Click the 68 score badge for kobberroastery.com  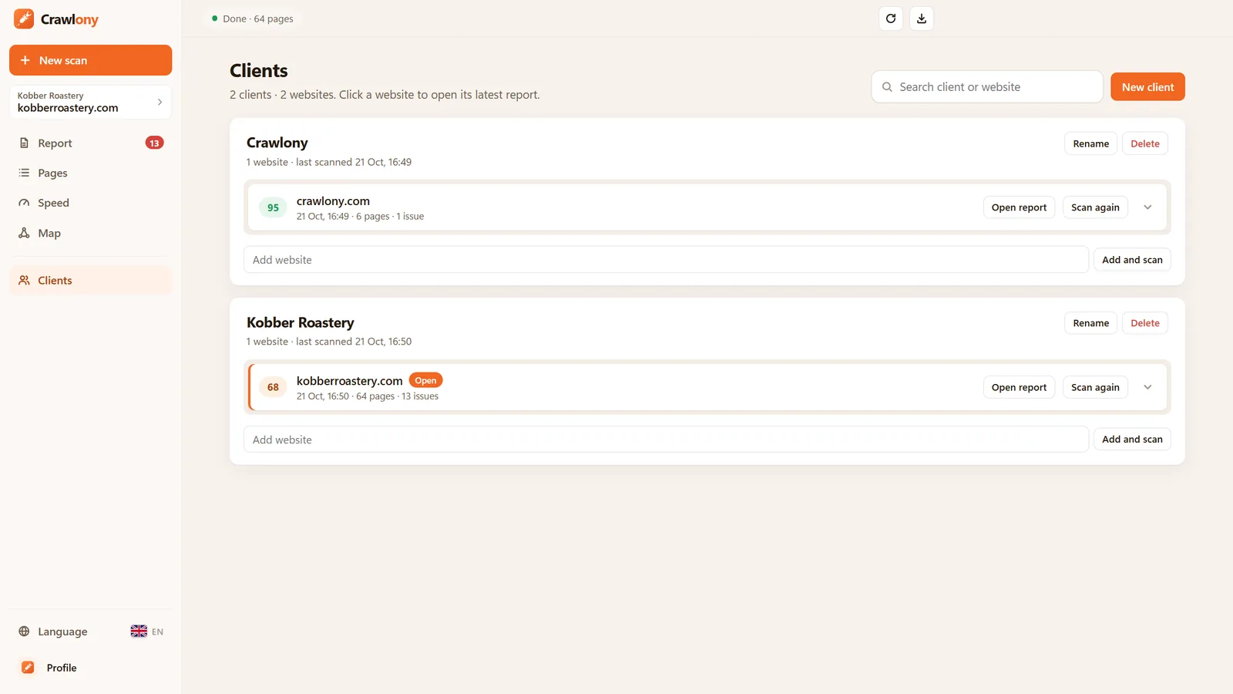point(273,387)
